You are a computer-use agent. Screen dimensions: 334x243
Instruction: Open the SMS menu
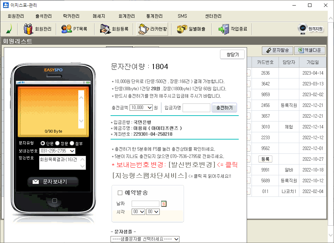pos(182,16)
